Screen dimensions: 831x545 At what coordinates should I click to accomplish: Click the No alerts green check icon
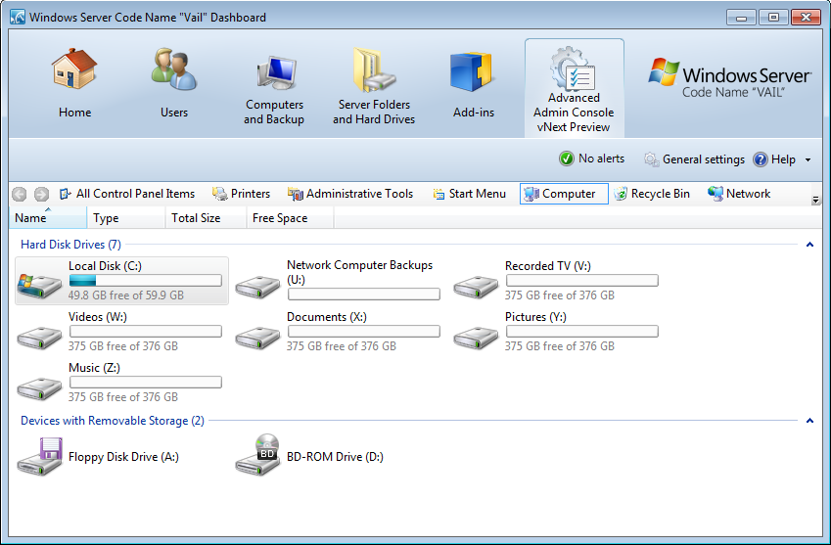pyautogui.click(x=567, y=159)
